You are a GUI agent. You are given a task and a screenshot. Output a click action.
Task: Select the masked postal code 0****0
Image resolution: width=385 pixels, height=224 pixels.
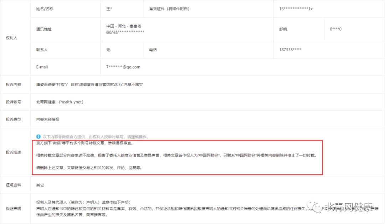click(336, 29)
